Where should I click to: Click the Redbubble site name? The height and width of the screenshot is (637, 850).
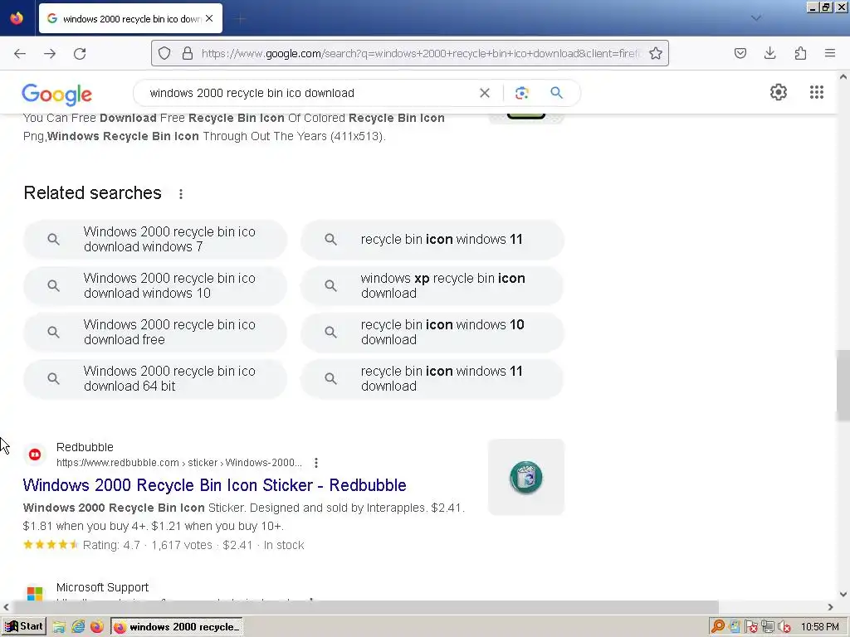point(85,447)
